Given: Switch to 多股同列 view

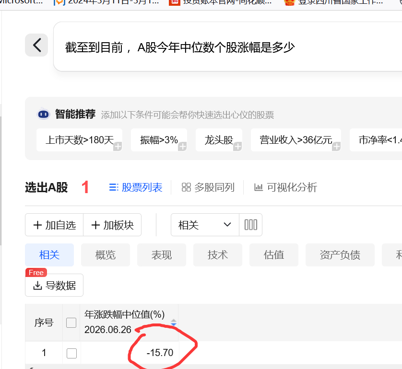Looking at the screenshot, I should [208, 187].
